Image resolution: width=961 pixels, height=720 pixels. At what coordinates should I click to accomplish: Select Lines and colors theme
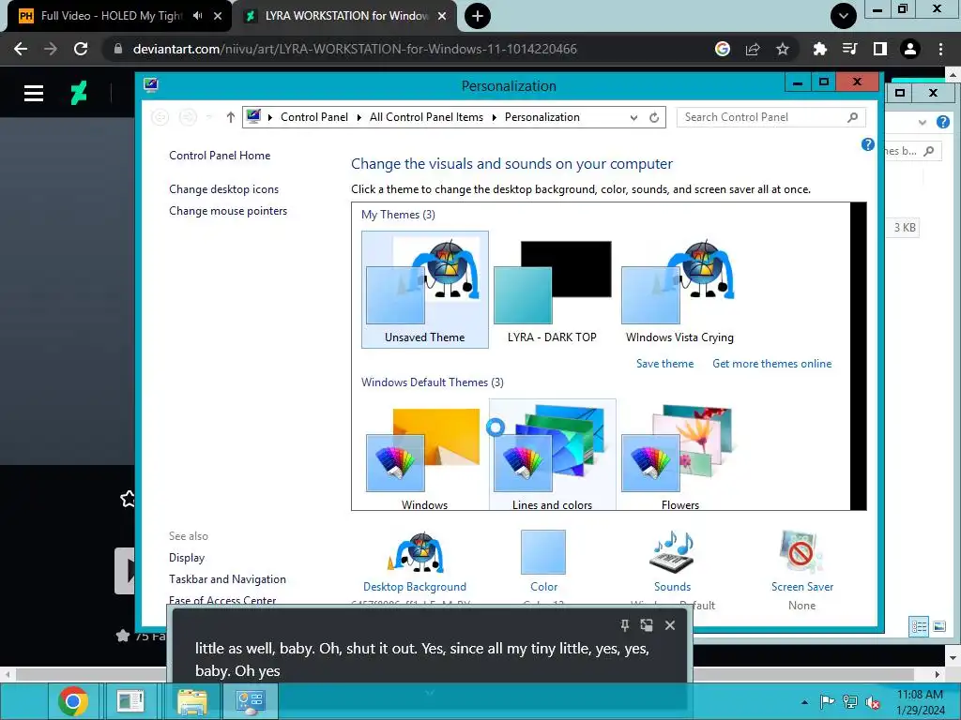point(552,455)
